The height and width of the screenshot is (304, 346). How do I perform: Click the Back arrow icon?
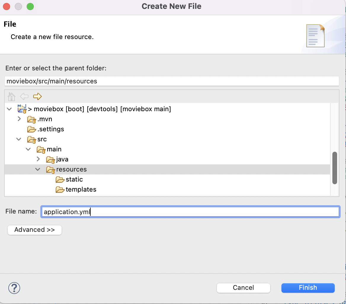click(x=24, y=96)
